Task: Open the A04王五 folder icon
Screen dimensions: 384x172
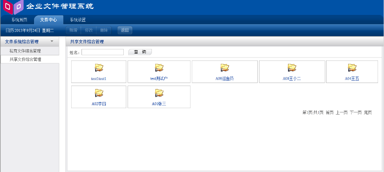Action: (352, 68)
